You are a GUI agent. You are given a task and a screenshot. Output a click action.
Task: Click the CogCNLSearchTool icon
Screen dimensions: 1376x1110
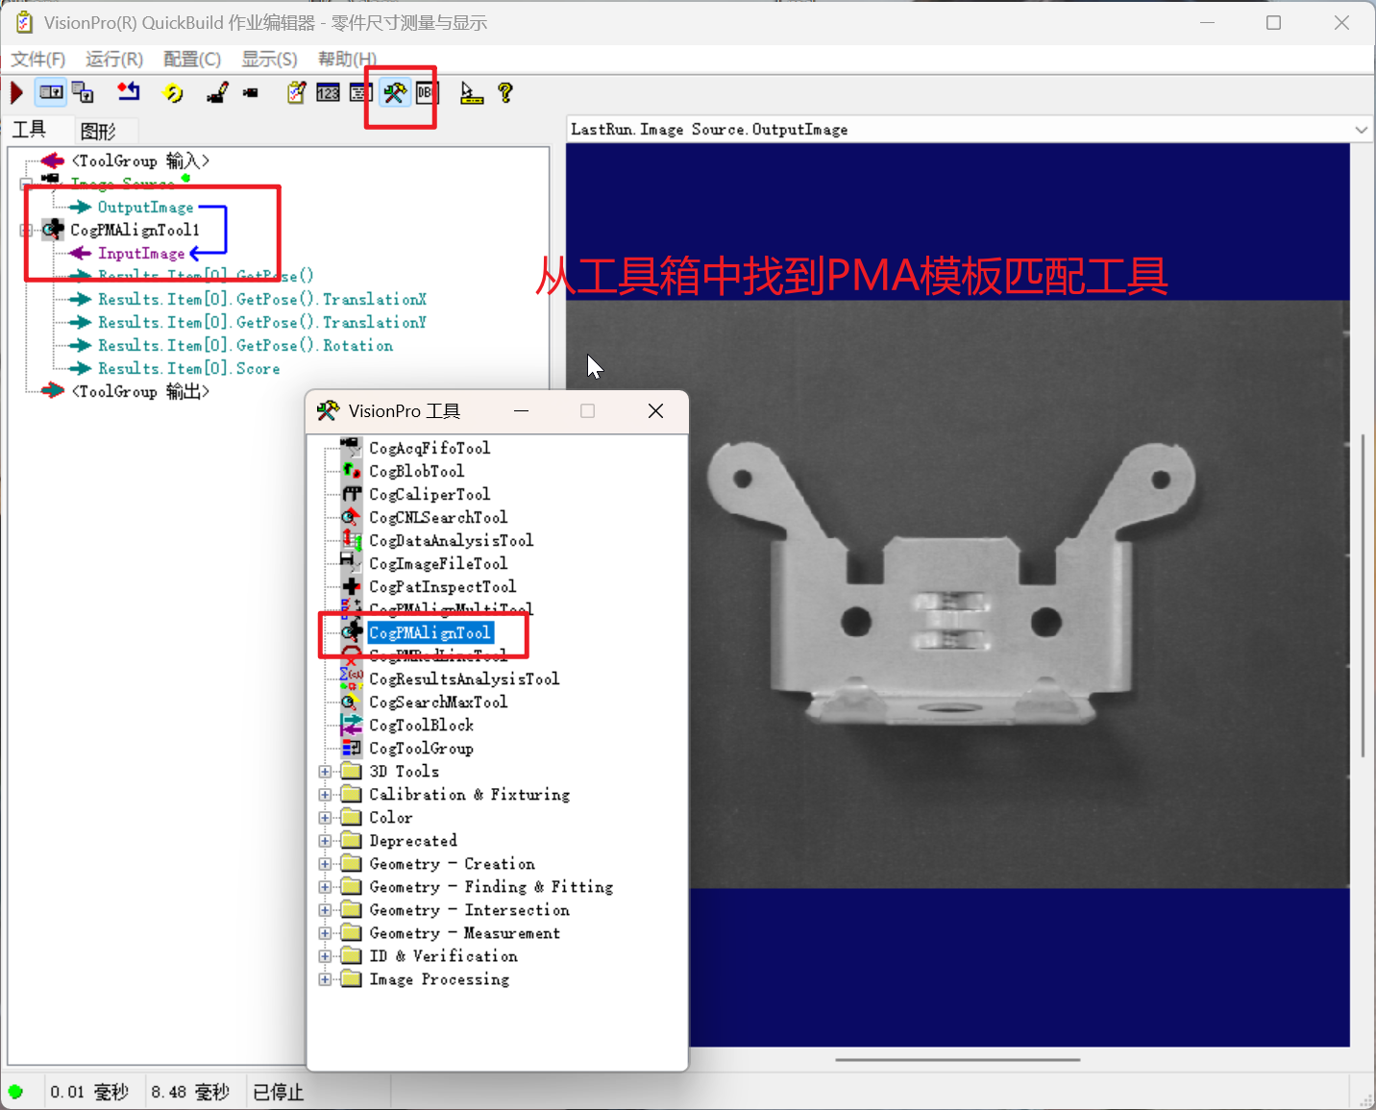pos(352,517)
